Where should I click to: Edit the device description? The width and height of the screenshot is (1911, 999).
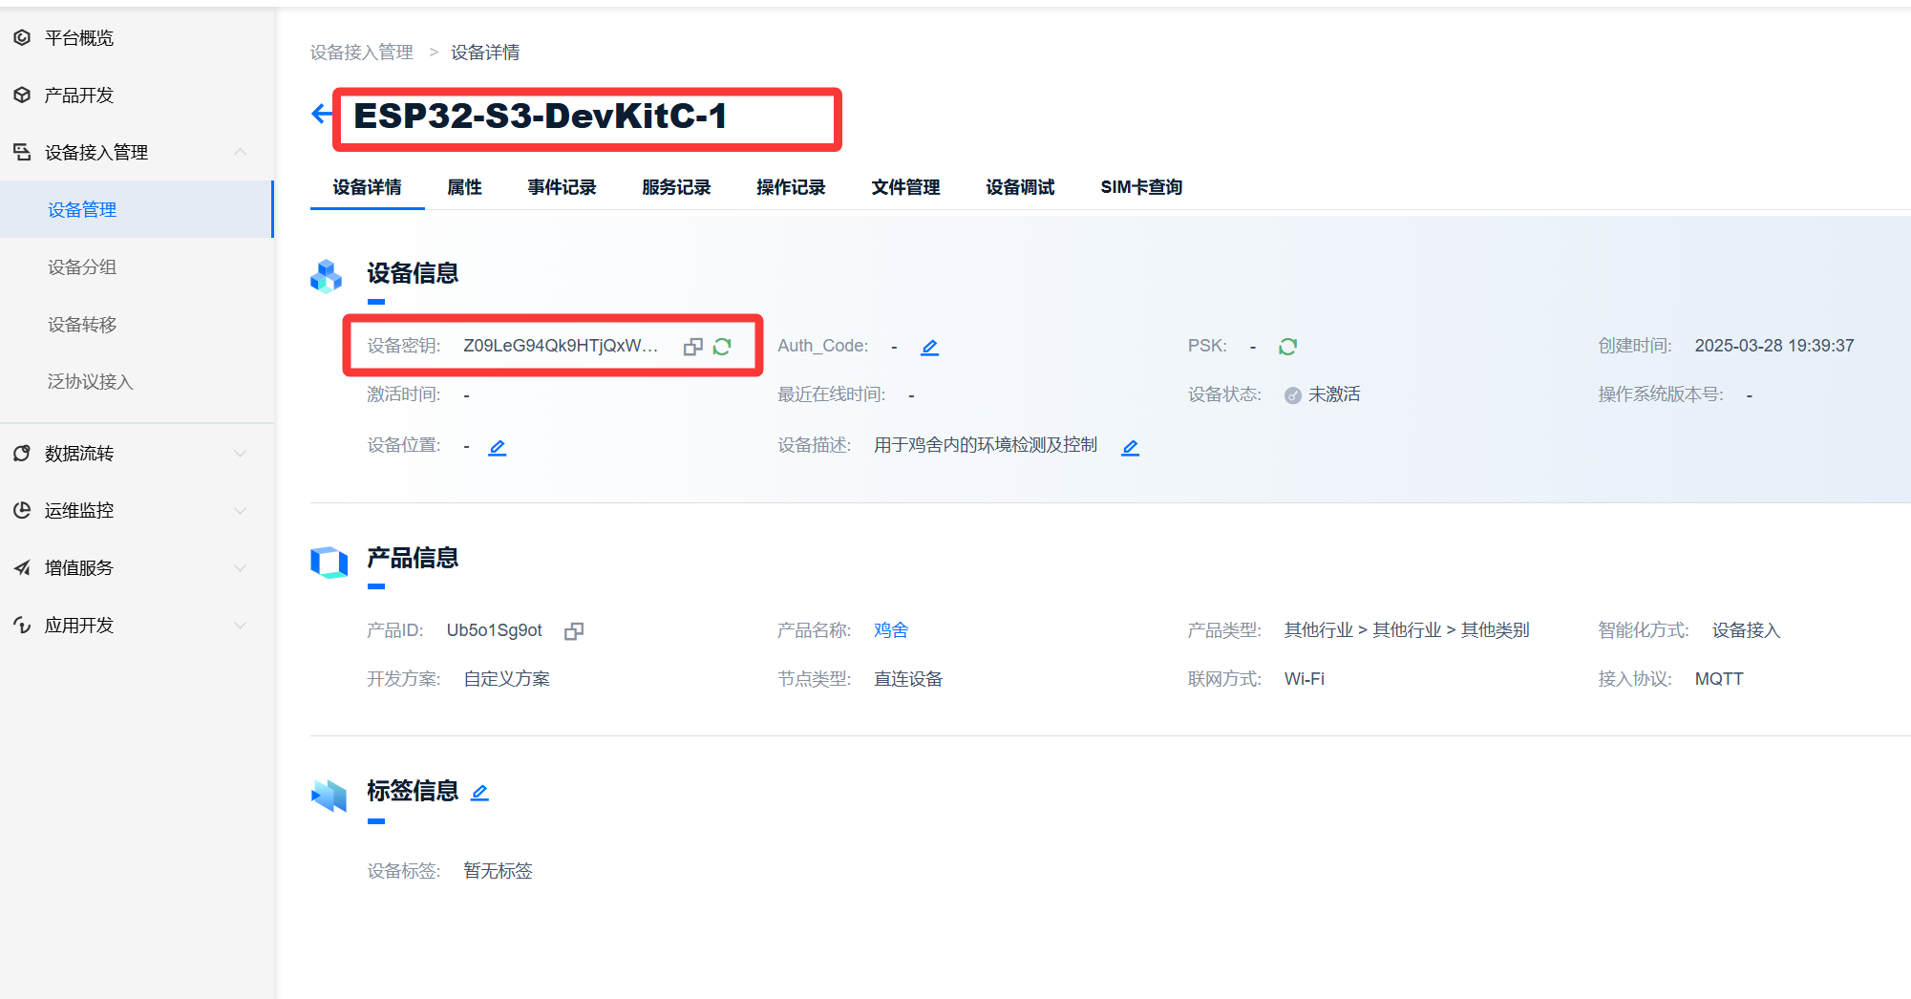coord(1130,447)
